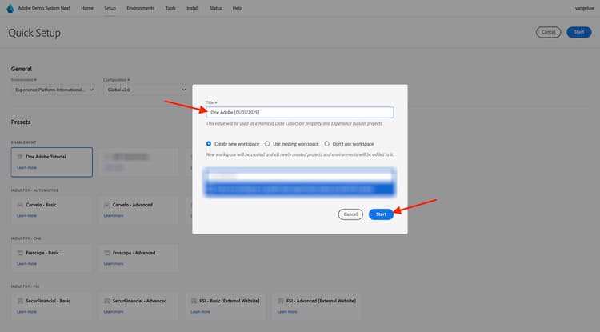Click the dialog Cancel button
This screenshot has height=332, width=600.
[350, 214]
